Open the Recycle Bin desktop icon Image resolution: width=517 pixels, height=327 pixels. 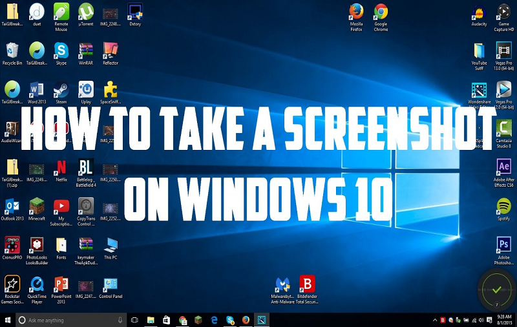tap(12, 51)
